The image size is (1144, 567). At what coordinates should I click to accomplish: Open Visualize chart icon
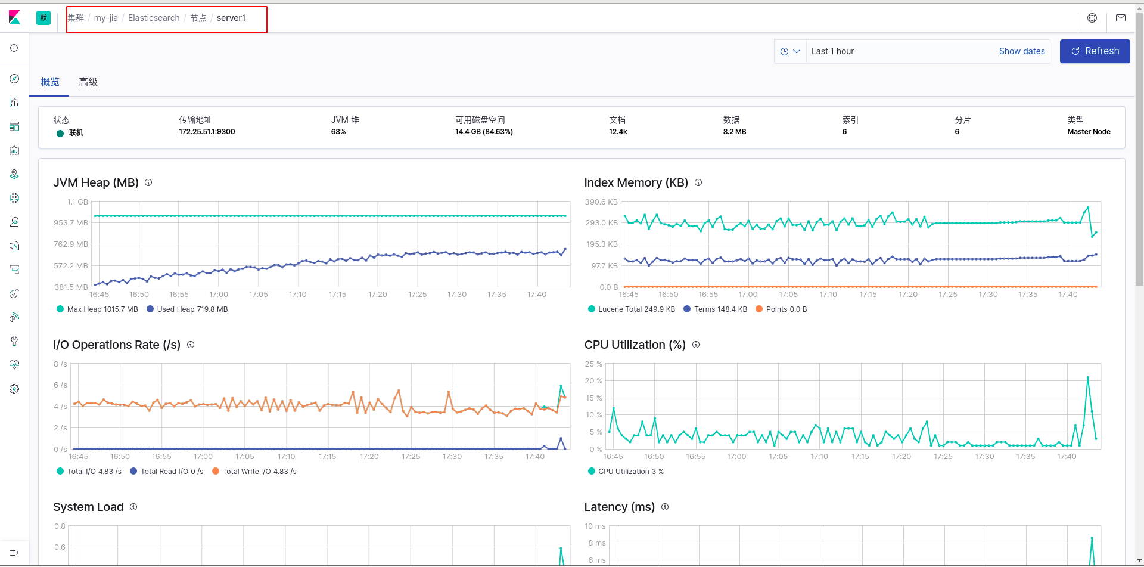14,103
